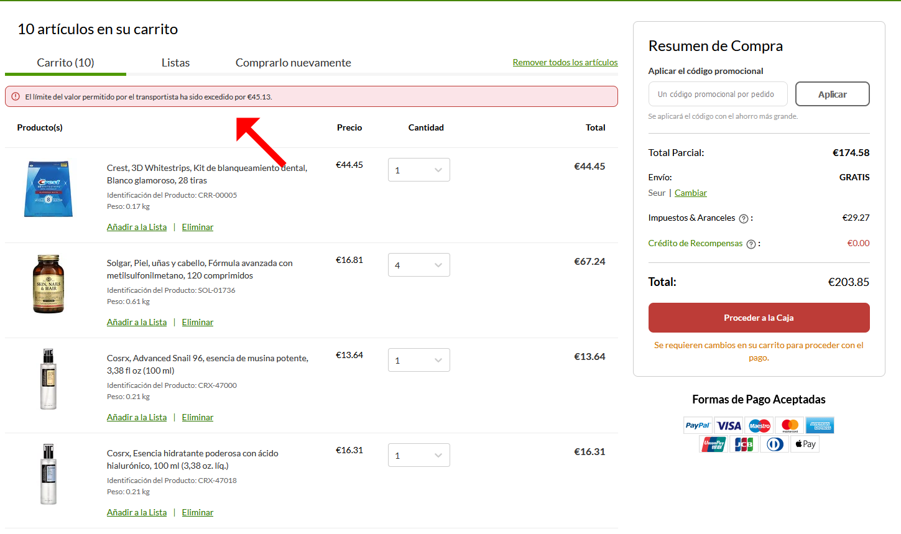Click Añadir a la Lista for Crest Whitestrips
This screenshot has width=901, height=534.
pos(137,227)
